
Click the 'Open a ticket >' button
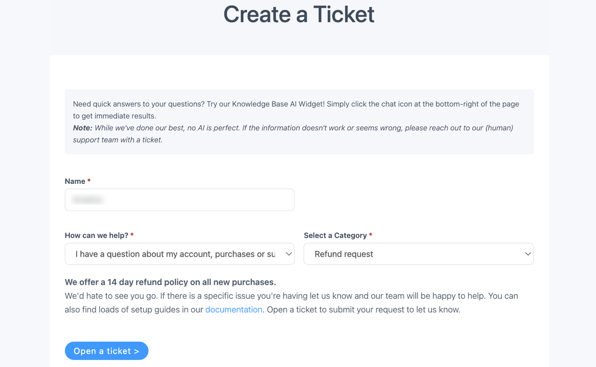(x=106, y=350)
